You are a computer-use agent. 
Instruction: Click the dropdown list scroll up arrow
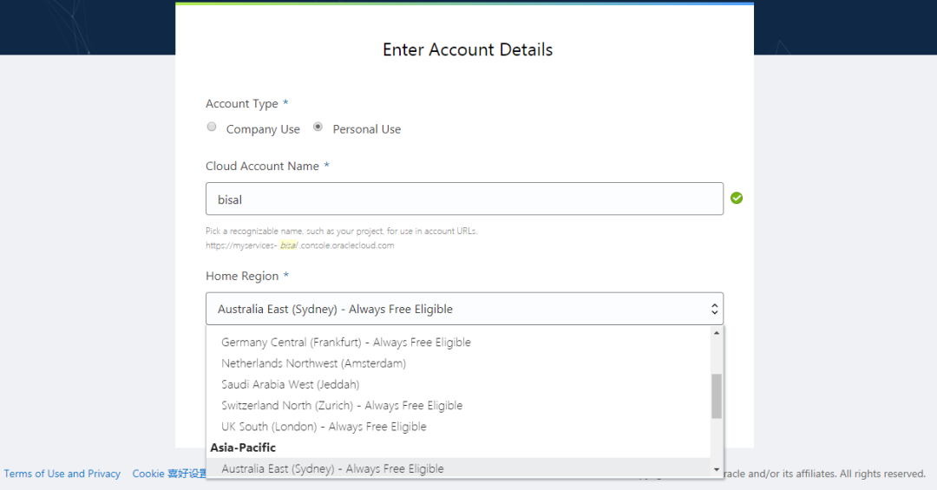tap(717, 333)
